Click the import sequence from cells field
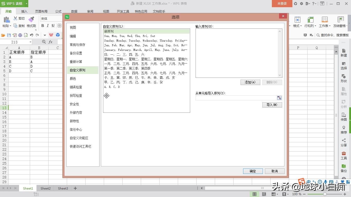The image size is (351, 197). tap(236, 98)
